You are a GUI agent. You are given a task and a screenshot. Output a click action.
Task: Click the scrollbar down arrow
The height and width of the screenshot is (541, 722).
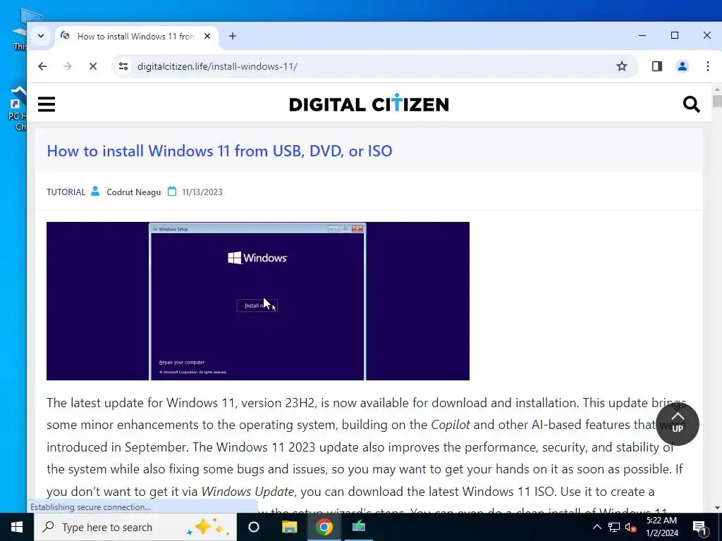pos(717,508)
